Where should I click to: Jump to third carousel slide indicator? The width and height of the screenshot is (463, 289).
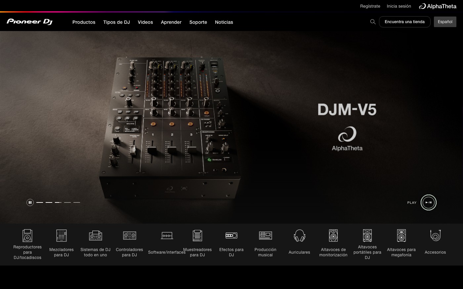tap(58, 202)
